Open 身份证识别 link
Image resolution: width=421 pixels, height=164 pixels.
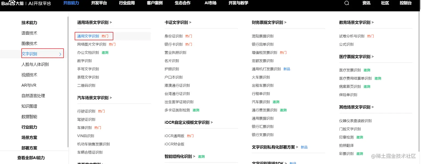coord(173,36)
